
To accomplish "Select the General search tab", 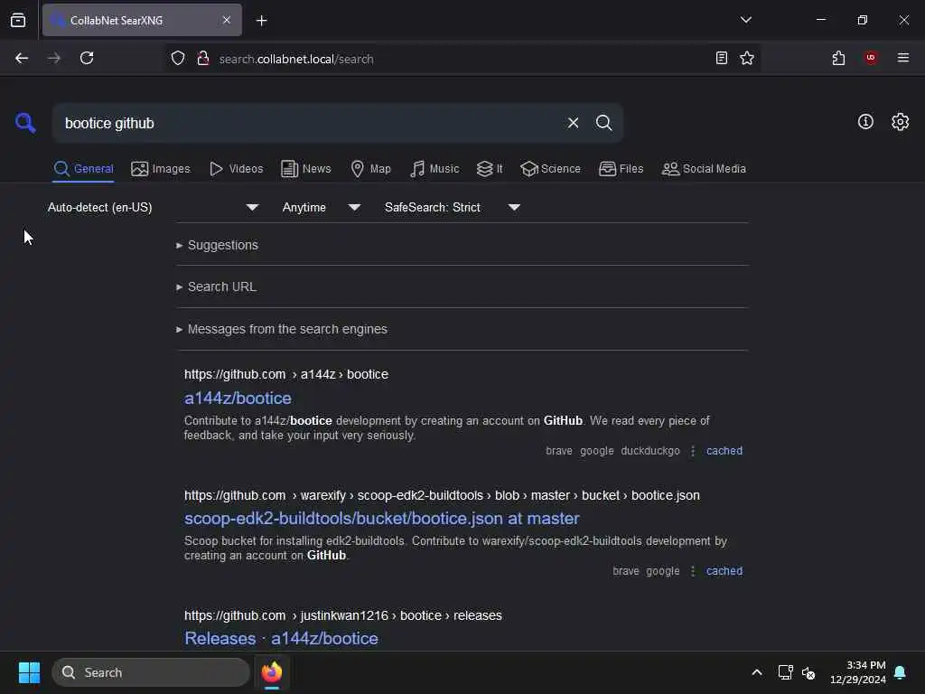I will click(x=83, y=169).
